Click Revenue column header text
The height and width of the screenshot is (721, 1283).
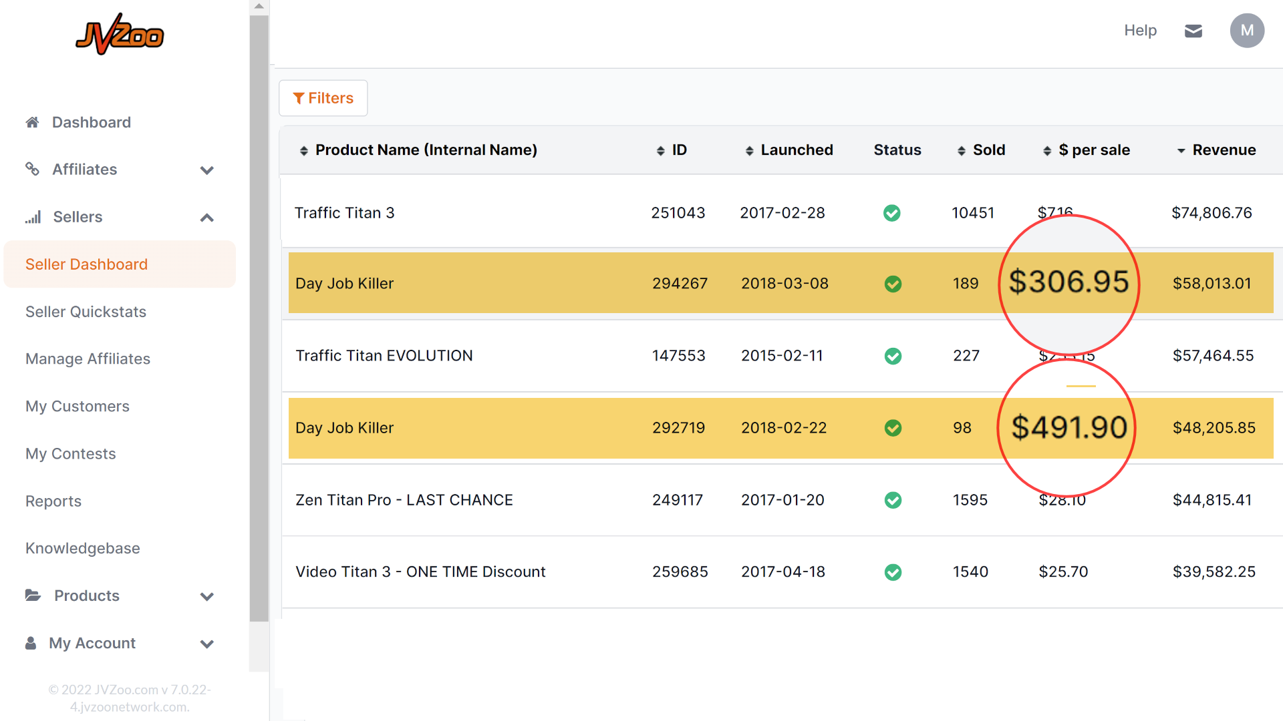coord(1224,150)
